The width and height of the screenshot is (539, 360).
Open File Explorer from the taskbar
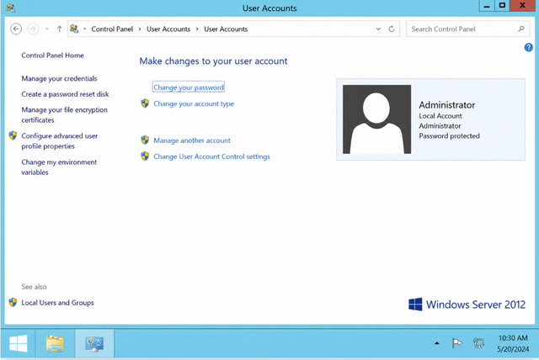point(55,343)
